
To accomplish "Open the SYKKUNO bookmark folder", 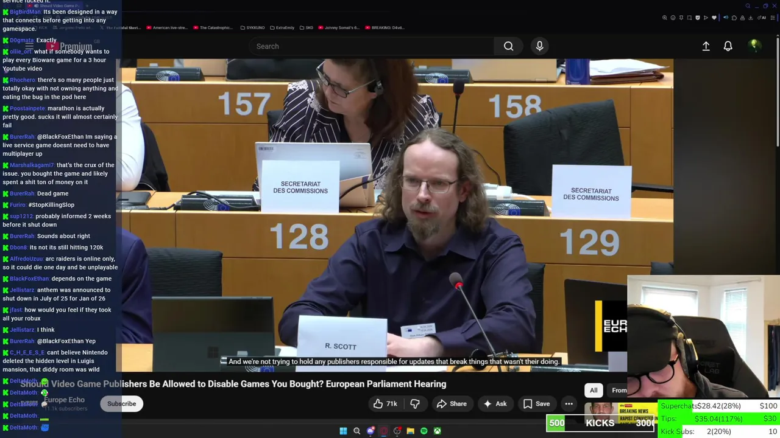I will pos(252,27).
